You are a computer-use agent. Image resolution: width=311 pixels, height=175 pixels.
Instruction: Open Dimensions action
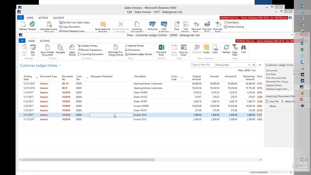pos(133,50)
